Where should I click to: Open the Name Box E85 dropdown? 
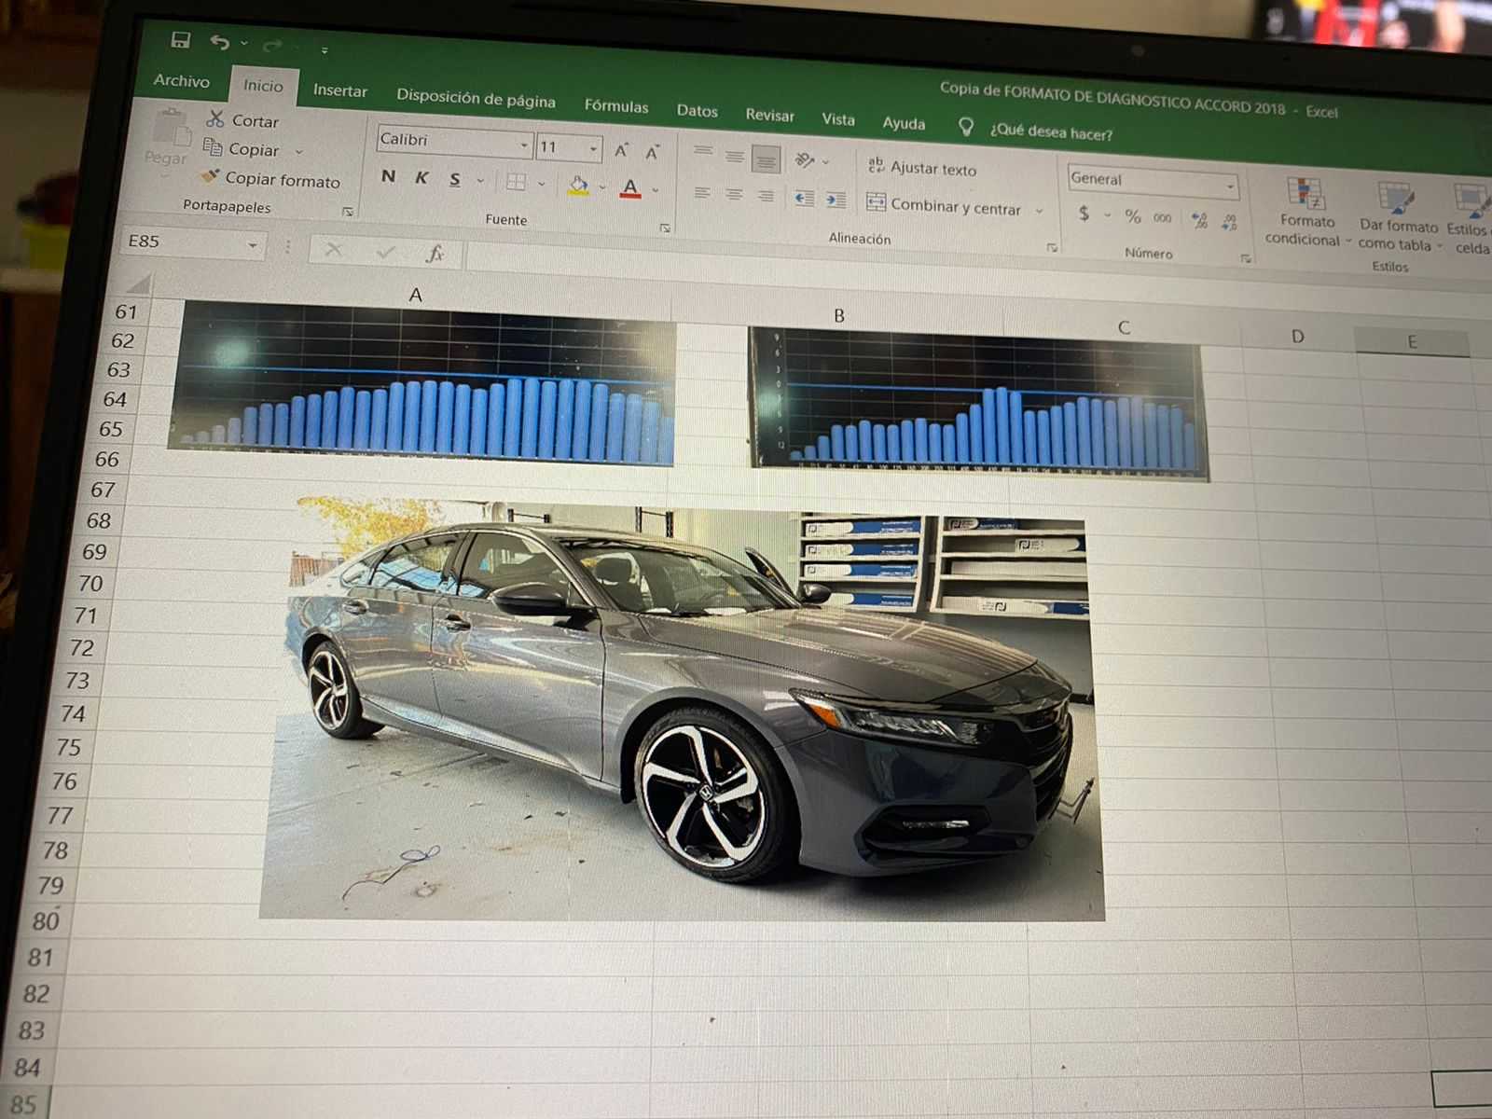tap(252, 246)
